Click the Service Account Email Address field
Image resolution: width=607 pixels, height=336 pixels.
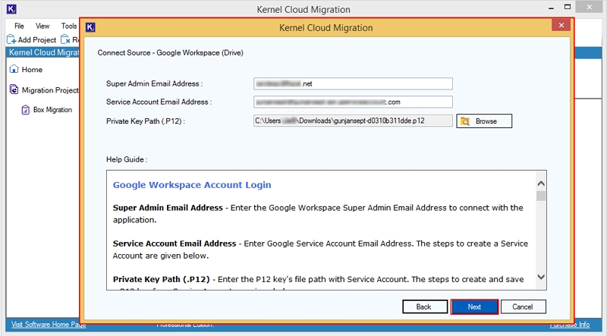click(x=353, y=102)
